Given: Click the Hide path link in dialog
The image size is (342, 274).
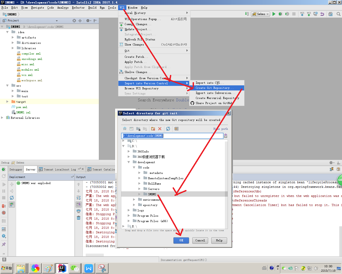Looking at the screenshot, I should pos(221,129).
